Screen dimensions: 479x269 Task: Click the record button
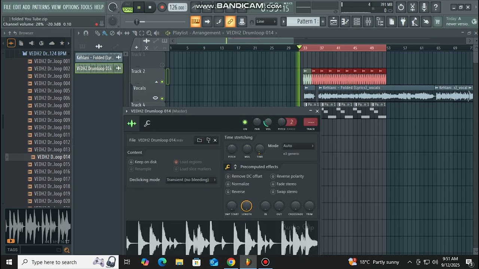click(x=162, y=7)
